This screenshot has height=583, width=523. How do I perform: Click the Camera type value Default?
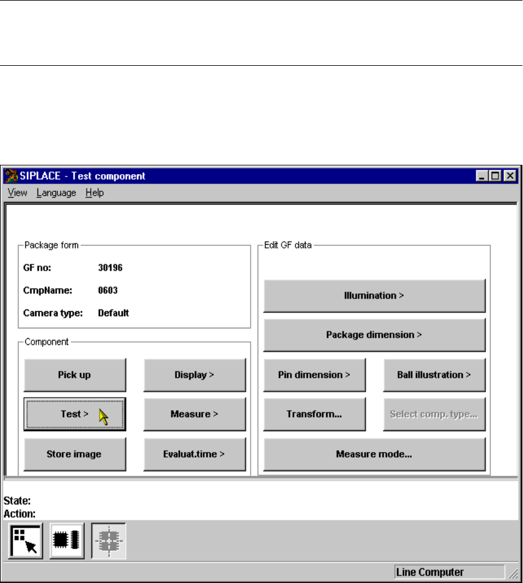click(x=113, y=313)
